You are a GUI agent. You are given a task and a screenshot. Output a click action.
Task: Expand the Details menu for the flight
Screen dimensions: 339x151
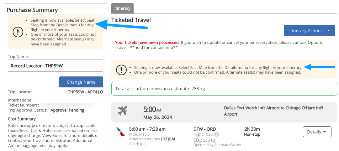click(317, 132)
